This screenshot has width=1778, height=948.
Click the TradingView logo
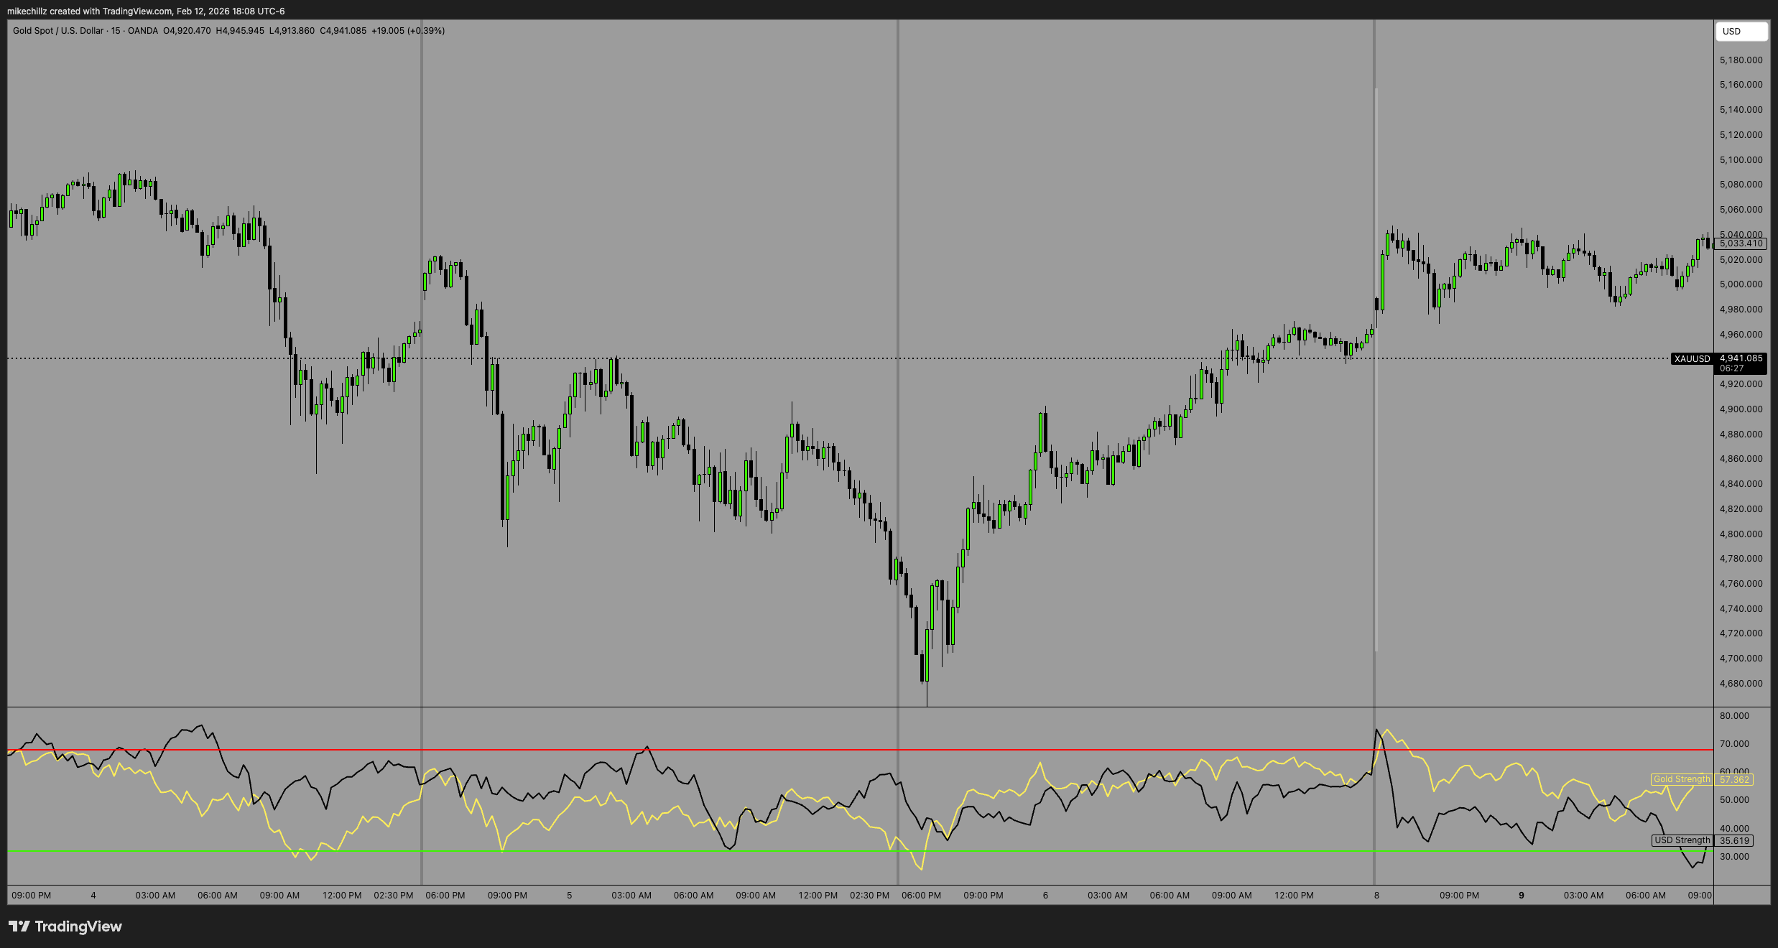tap(65, 926)
